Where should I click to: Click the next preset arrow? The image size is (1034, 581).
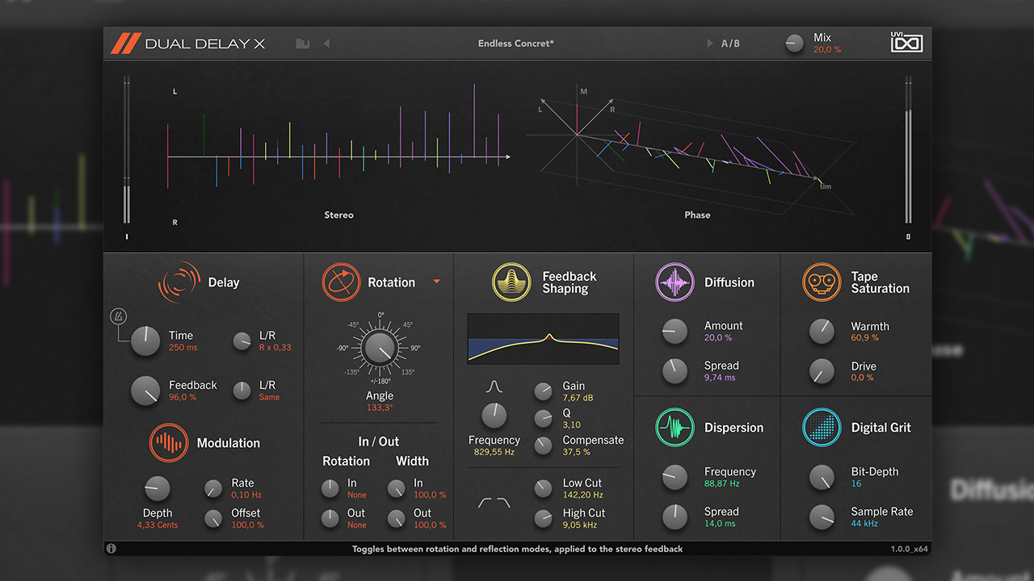coord(709,43)
